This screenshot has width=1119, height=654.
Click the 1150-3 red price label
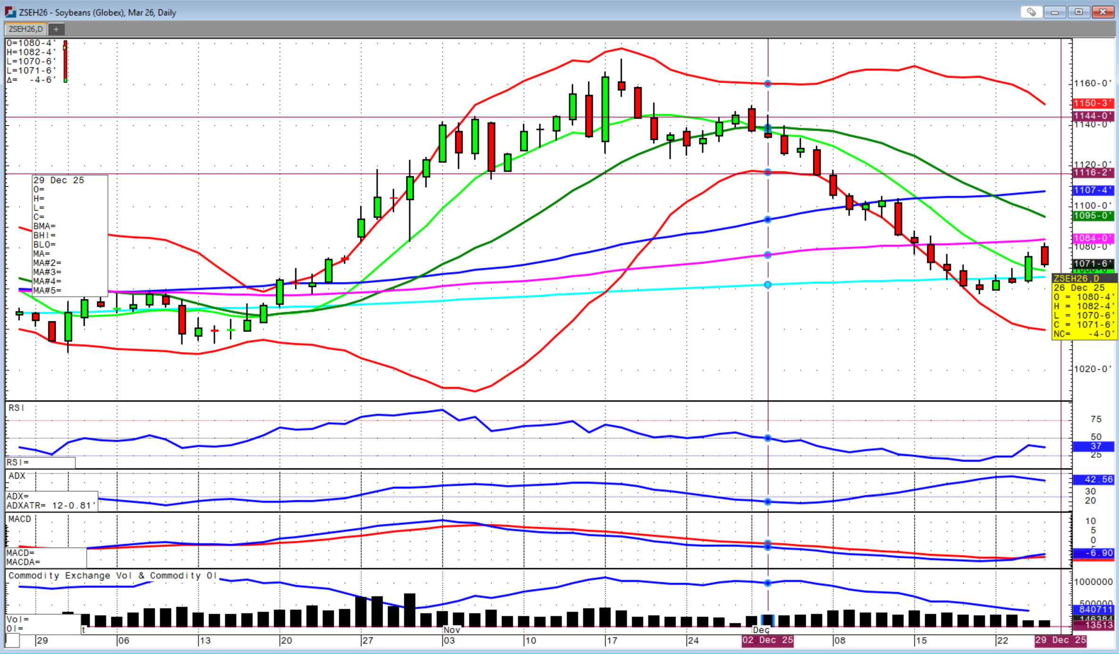click(1093, 103)
